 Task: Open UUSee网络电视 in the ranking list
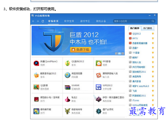(140, 105)
